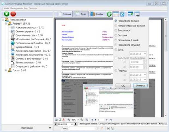The height and width of the screenshot is (132, 169).
Task: Open the Помощь menu
Action: point(33,8)
